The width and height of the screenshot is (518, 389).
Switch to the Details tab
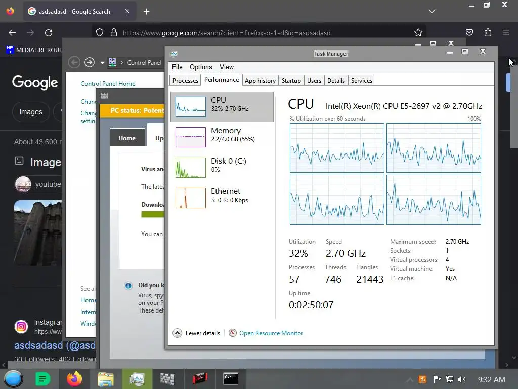click(x=336, y=81)
